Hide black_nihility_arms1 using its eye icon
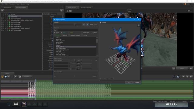194x109 pixels. (4, 26)
